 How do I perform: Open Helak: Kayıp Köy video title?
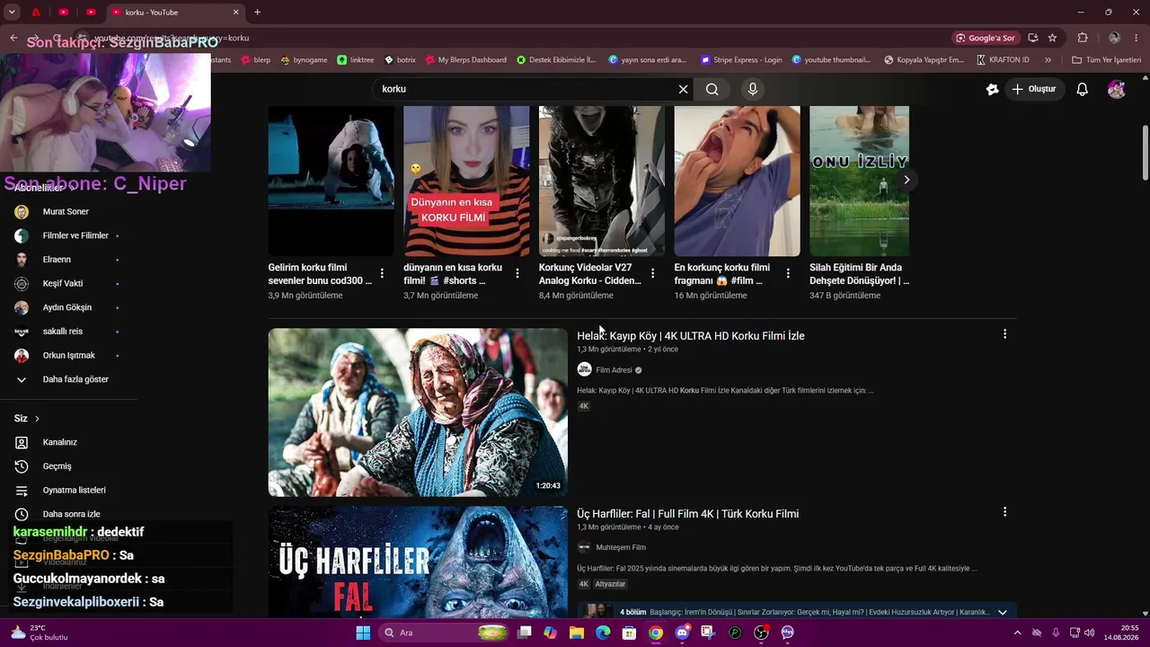tap(691, 336)
